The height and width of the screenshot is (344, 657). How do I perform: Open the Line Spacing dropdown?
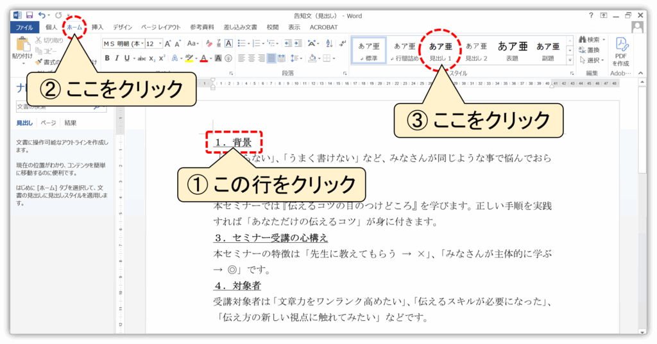pyautogui.click(x=296, y=58)
